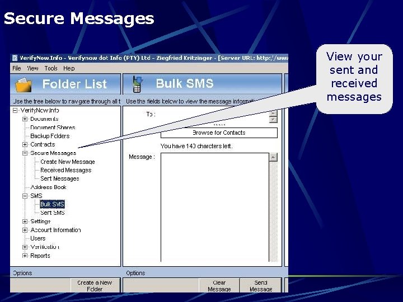
Task: Click the Message box scrollbar track
Action: tap(274, 211)
